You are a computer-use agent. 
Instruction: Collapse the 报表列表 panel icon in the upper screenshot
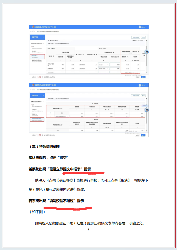[43, 37]
